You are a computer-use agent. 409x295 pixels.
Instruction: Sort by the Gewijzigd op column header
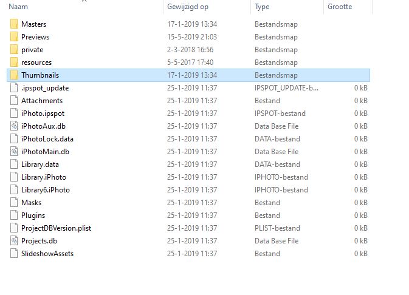pyautogui.click(x=188, y=7)
